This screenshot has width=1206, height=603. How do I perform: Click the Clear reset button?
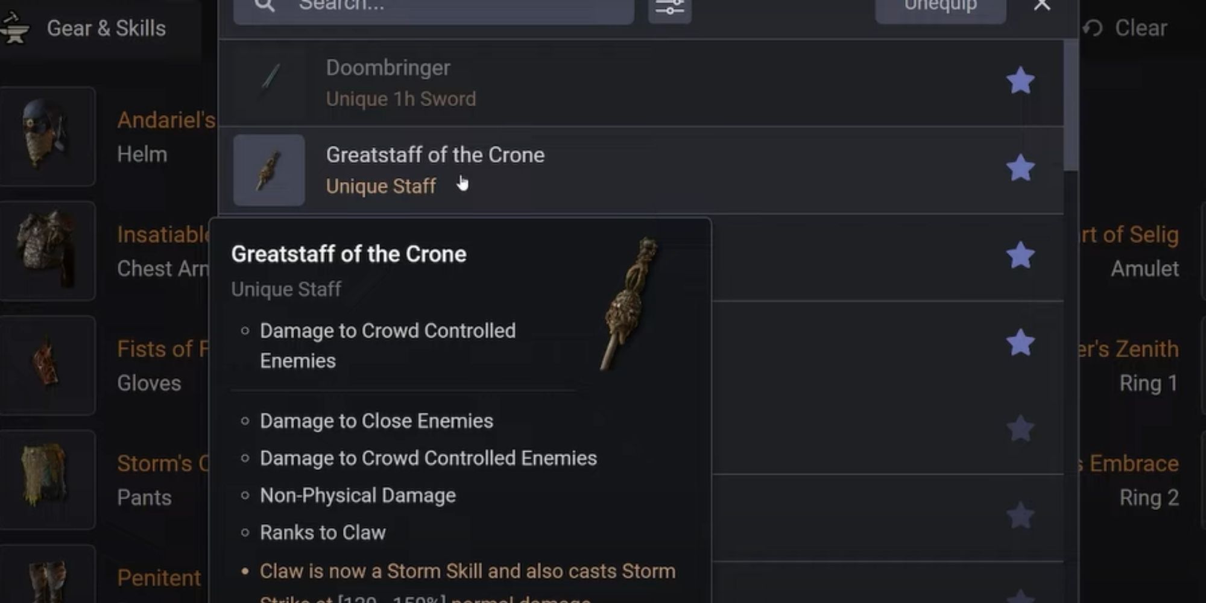1125,28
